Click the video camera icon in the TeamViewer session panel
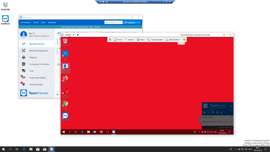This screenshot has height=152, width=270. [205, 112]
